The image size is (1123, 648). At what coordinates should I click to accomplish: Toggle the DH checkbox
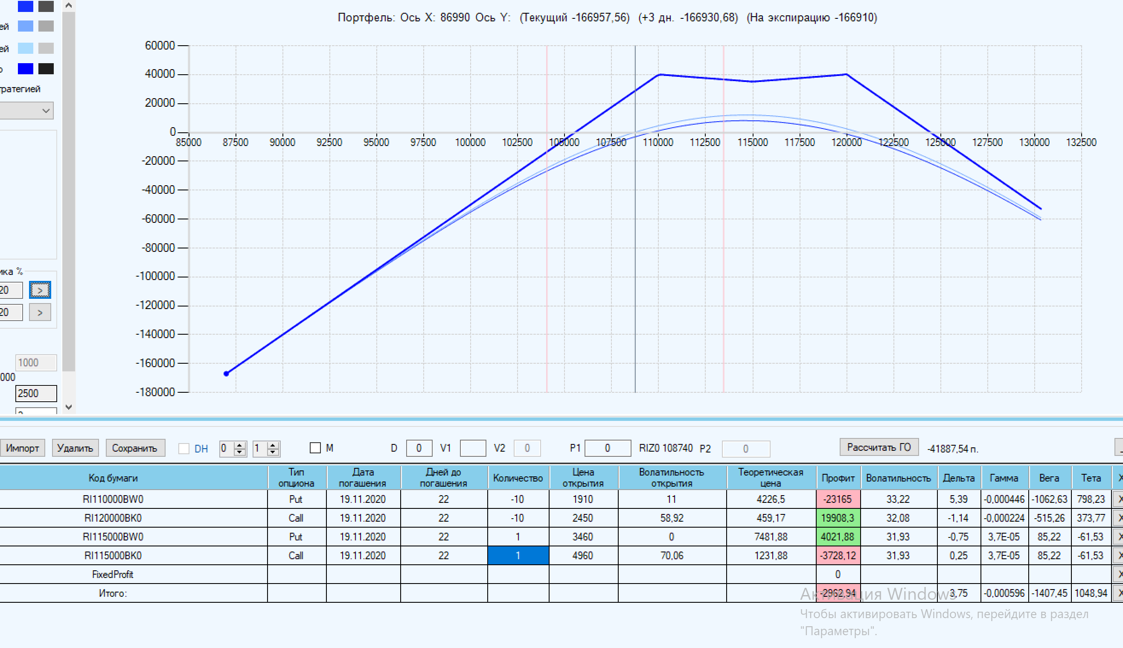184,448
